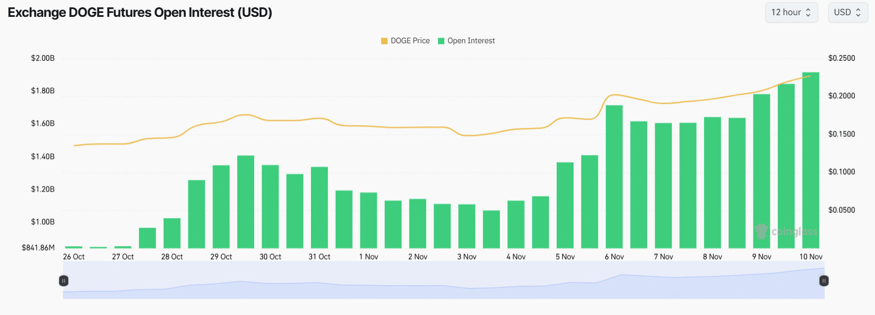Click the left range slider handle

click(x=64, y=280)
